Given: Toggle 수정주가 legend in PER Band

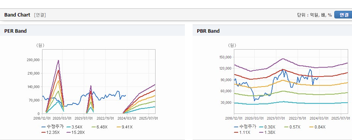Looking at the screenshot, I should point(52,127).
